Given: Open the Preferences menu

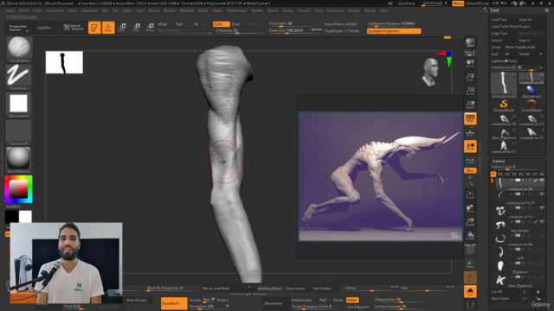Looking at the screenshot, I should point(236,10).
